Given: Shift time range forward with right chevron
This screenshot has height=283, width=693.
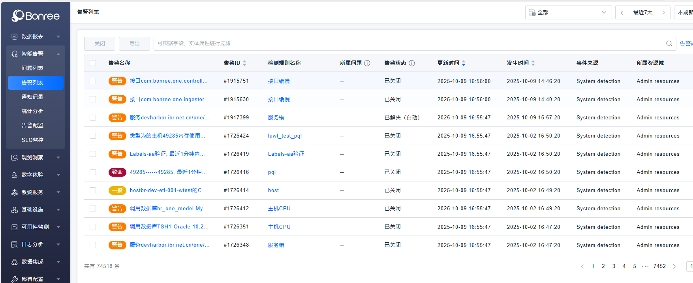Looking at the screenshot, I should pos(664,13).
